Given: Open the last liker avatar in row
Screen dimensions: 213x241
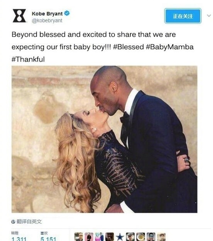Looking at the screenshot, I should click(161, 237).
